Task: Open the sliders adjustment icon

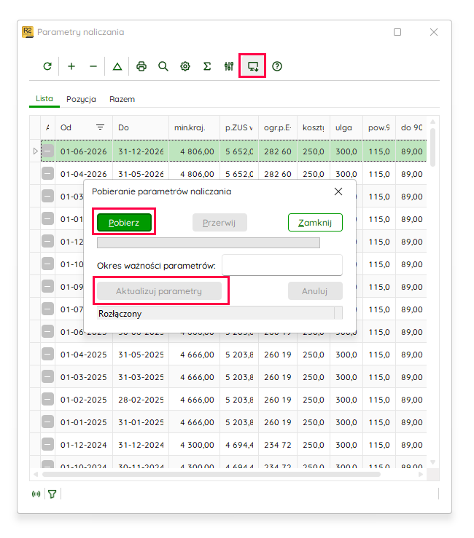Action: pos(229,66)
